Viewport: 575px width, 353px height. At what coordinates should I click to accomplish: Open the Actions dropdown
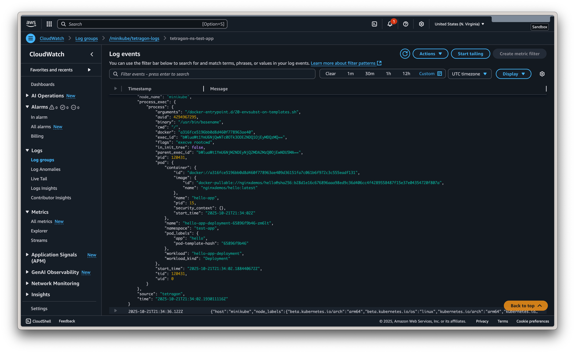tap(430, 54)
